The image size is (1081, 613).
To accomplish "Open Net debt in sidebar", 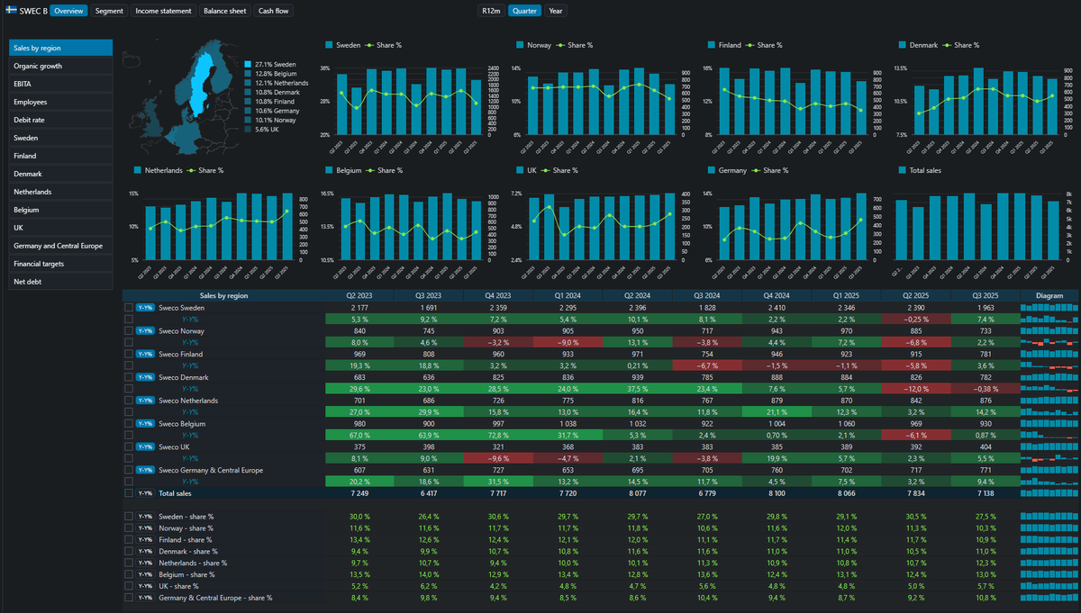I will tap(61, 282).
